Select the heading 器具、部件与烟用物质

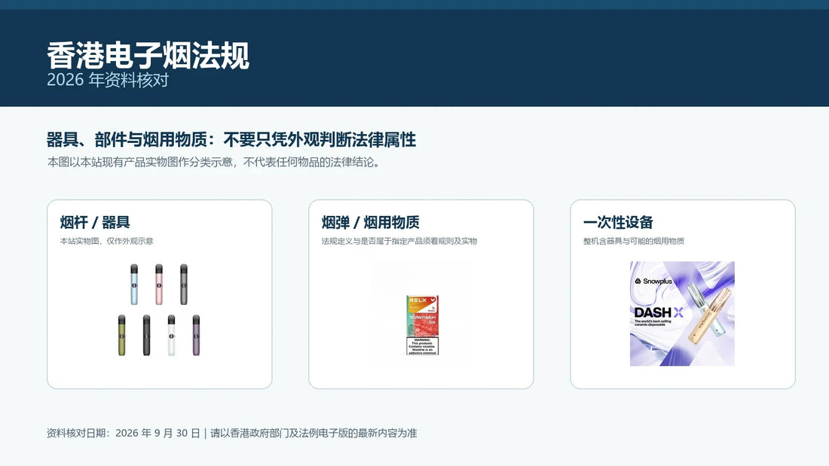pyautogui.click(x=231, y=140)
